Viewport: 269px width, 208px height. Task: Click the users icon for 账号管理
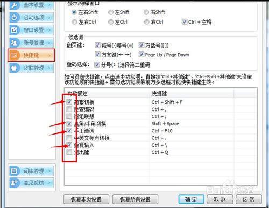click(14, 42)
